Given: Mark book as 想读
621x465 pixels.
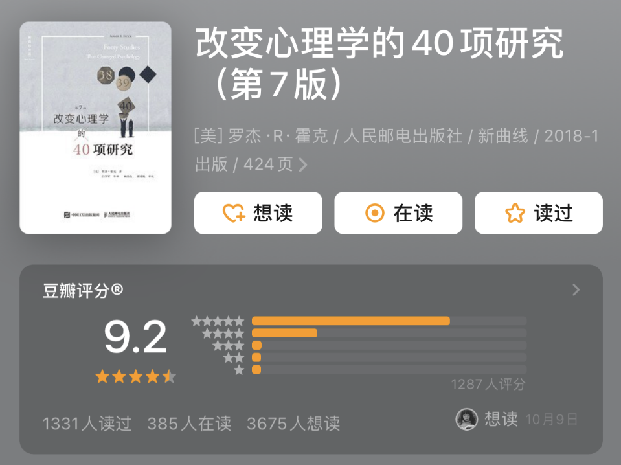Looking at the screenshot, I should tap(258, 213).
